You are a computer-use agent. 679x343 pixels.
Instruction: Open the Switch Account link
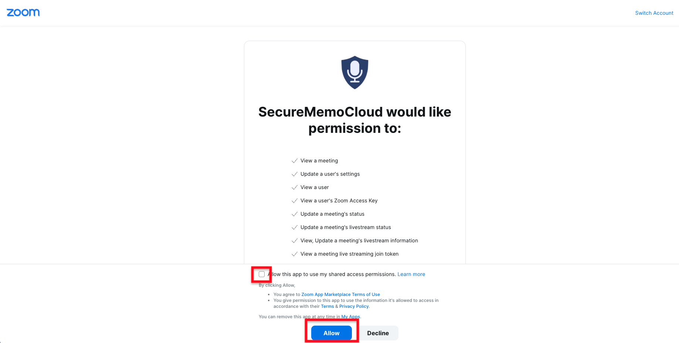click(x=654, y=13)
